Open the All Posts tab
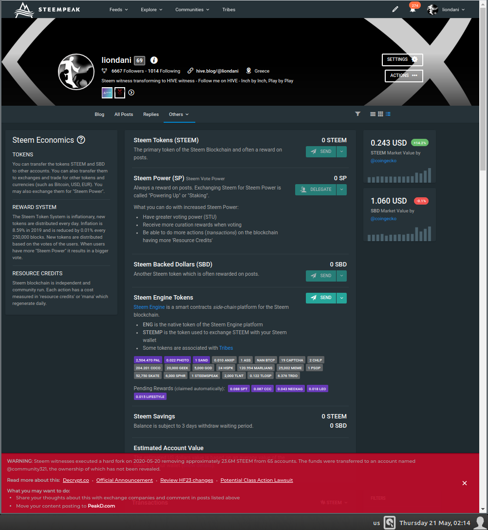 (124, 114)
